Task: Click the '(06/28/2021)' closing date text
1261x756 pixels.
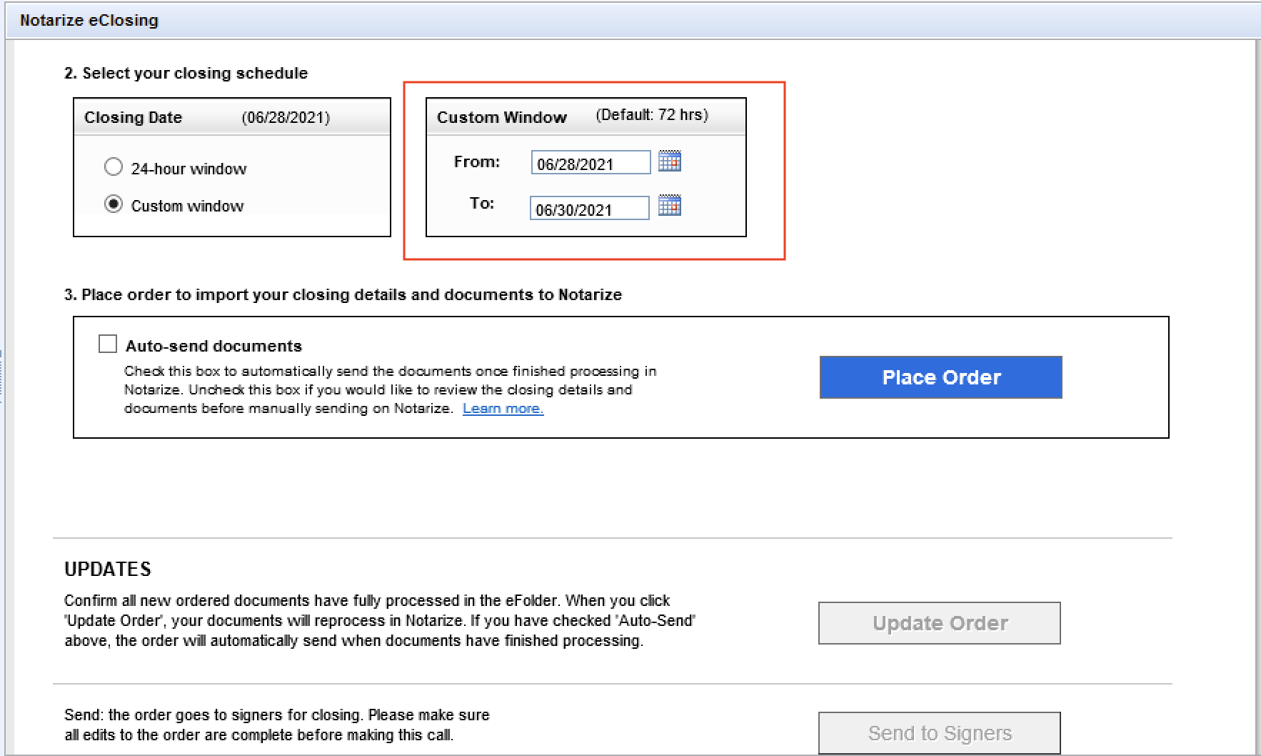Action: coord(286,118)
